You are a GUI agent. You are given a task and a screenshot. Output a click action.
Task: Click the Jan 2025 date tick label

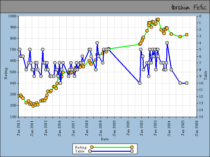[183, 128]
